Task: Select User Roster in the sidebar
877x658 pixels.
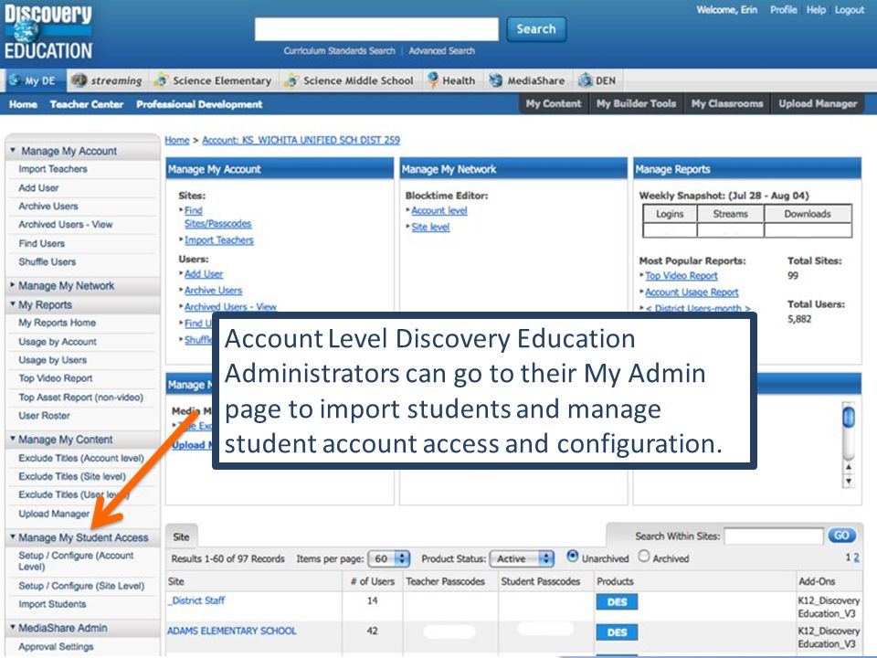Action: [x=44, y=416]
